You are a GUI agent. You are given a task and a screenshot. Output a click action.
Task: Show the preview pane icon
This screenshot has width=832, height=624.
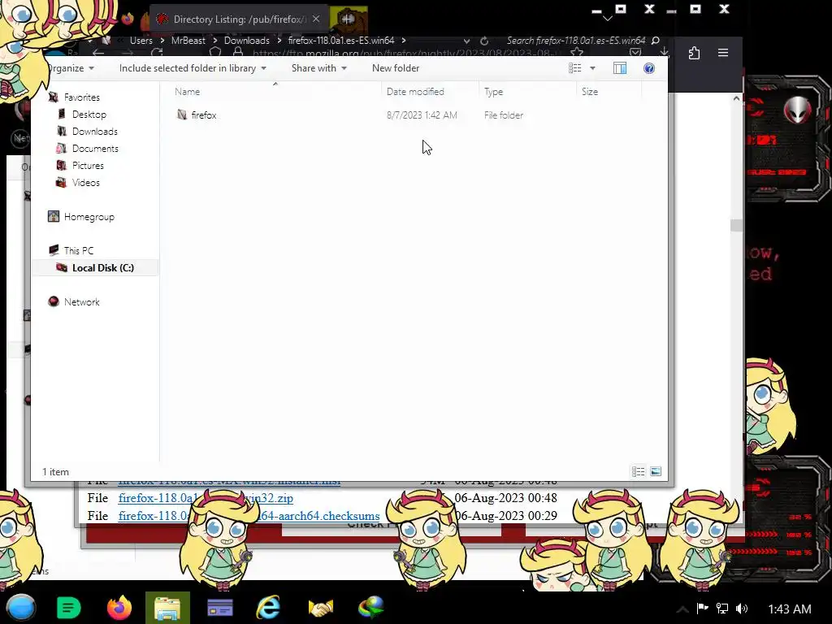click(x=620, y=68)
